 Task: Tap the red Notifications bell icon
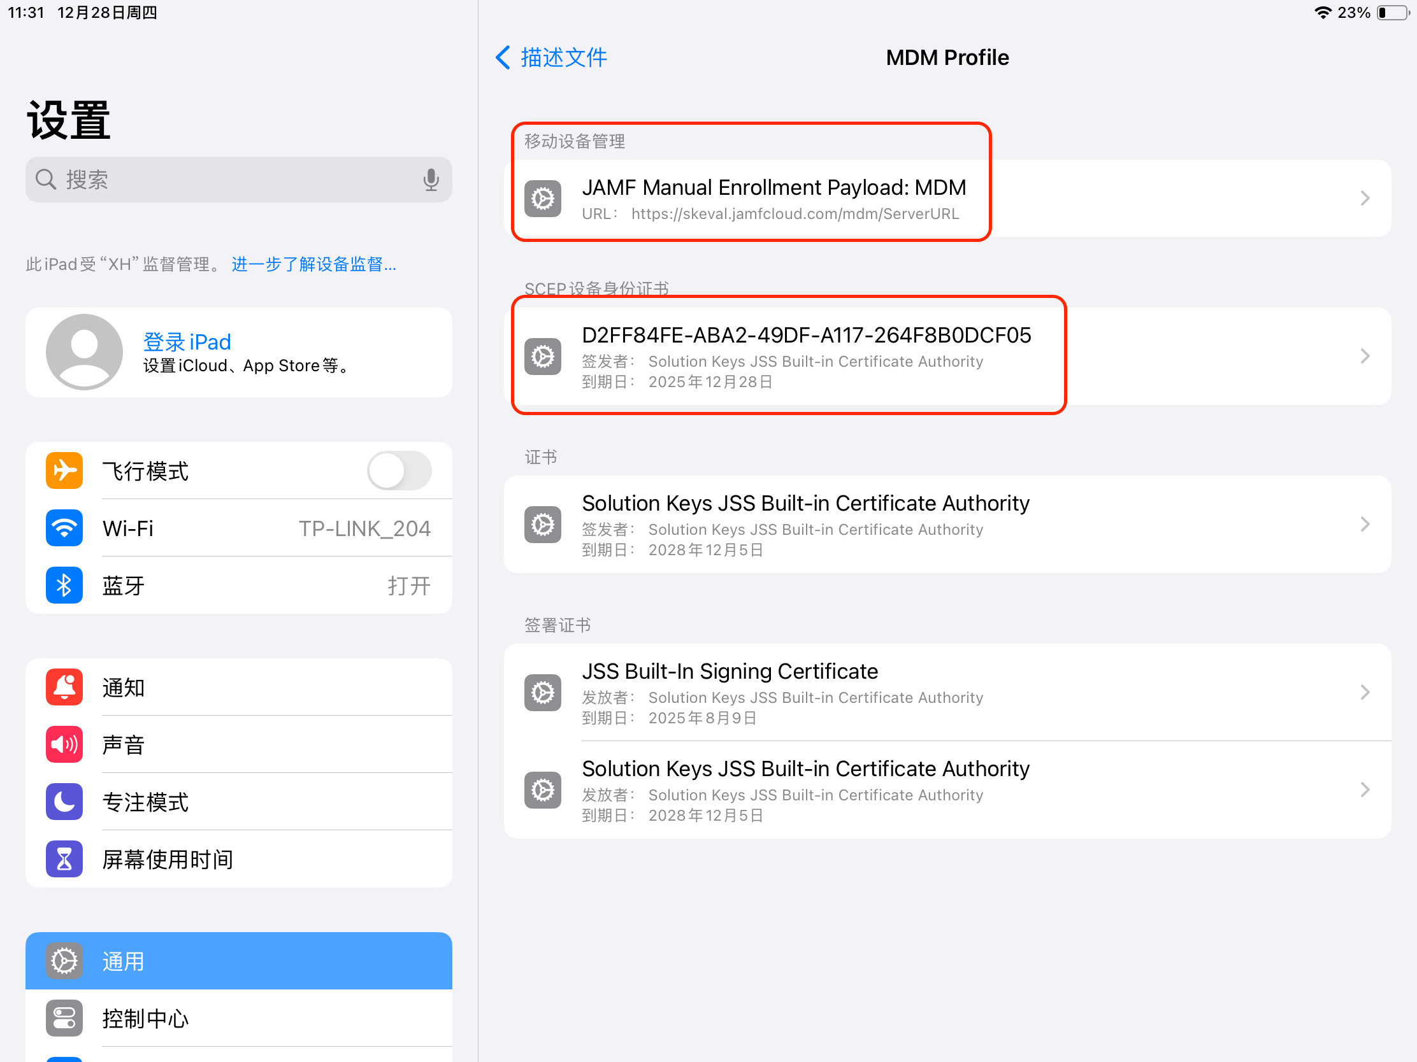tap(64, 688)
